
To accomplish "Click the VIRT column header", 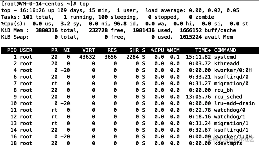I will tap(89, 50).
